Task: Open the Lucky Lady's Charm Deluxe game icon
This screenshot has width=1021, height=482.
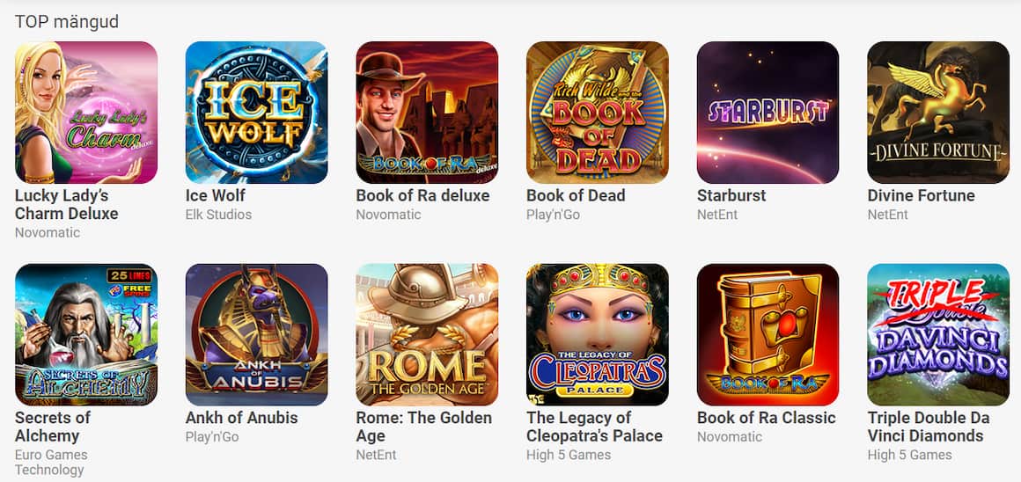Action: [86, 113]
